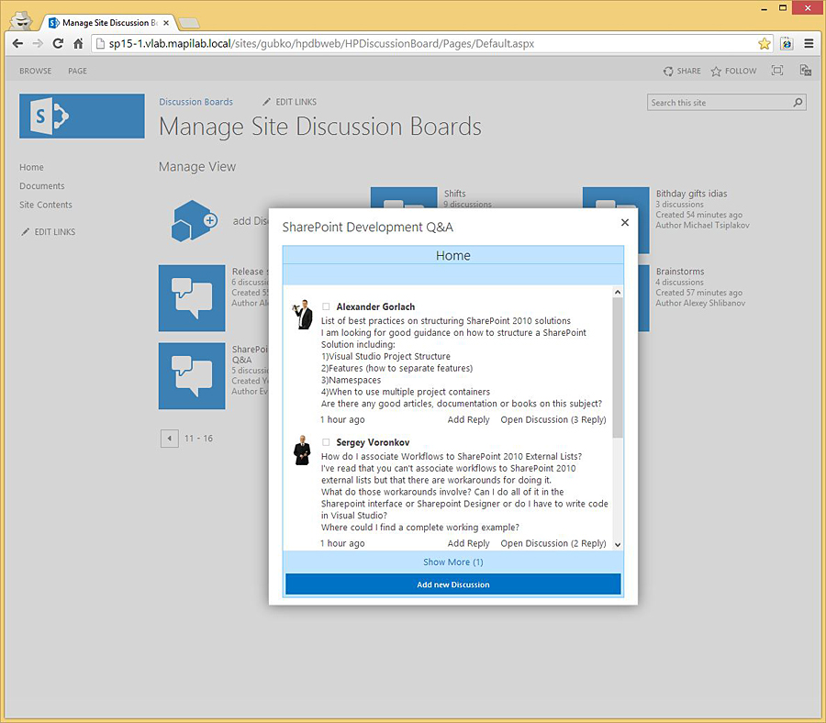This screenshot has width=826, height=723.
Task: Click the Share sync icon in the ribbon
Action: click(x=668, y=71)
